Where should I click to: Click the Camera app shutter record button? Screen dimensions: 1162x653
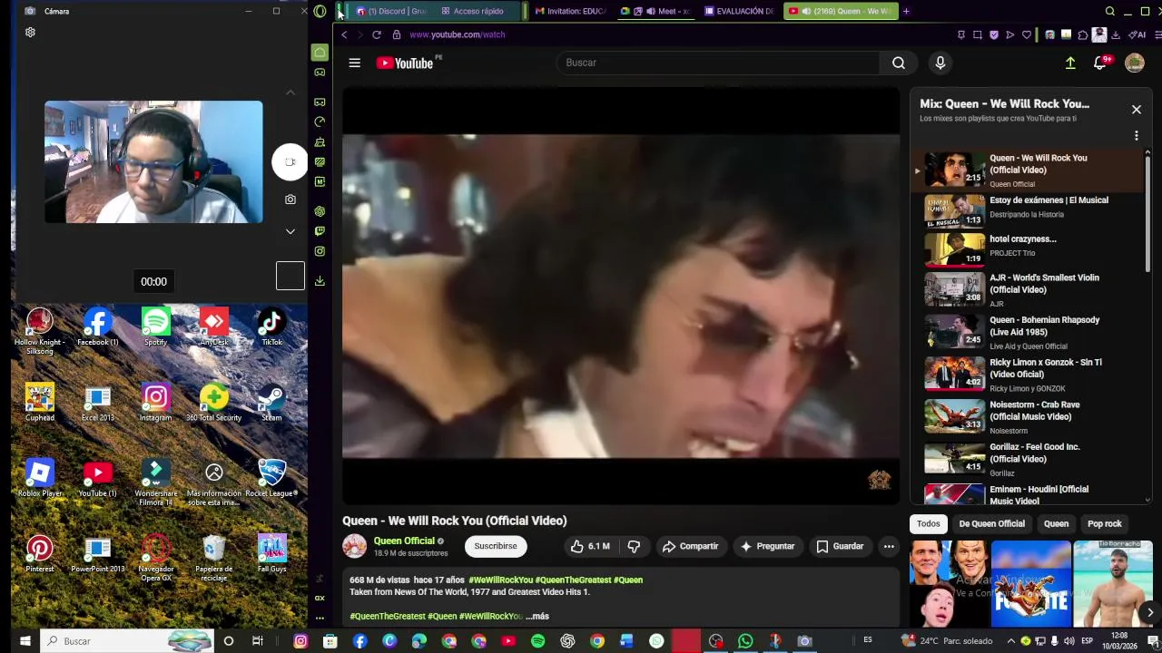pyautogui.click(x=290, y=162)
